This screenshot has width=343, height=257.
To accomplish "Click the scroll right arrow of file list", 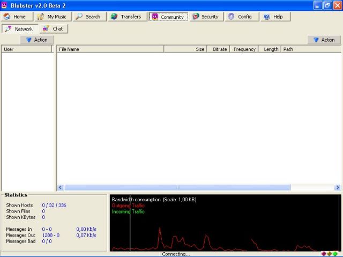I will (338, 187).
